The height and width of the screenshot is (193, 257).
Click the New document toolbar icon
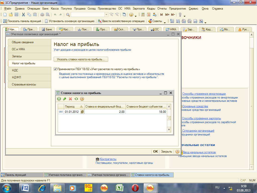tap(5, 15)
